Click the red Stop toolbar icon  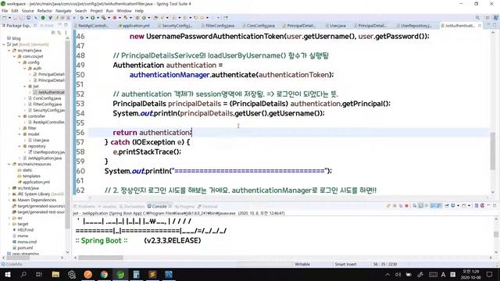coord(115,17)
